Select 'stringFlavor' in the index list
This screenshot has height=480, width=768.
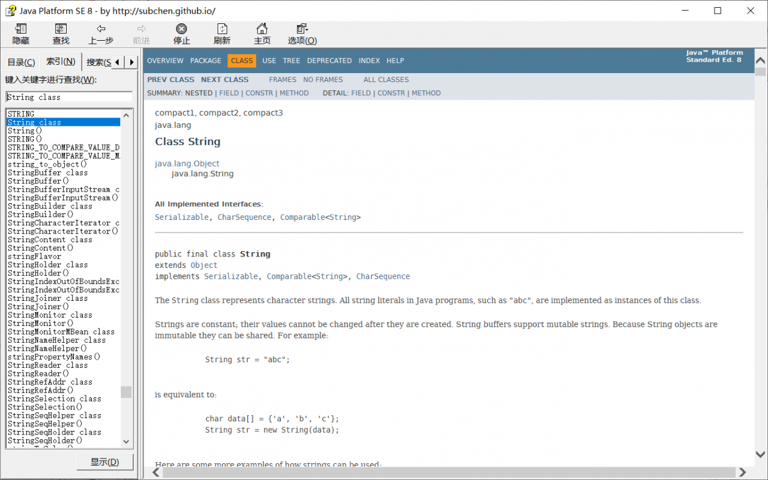tap(35, 256)
